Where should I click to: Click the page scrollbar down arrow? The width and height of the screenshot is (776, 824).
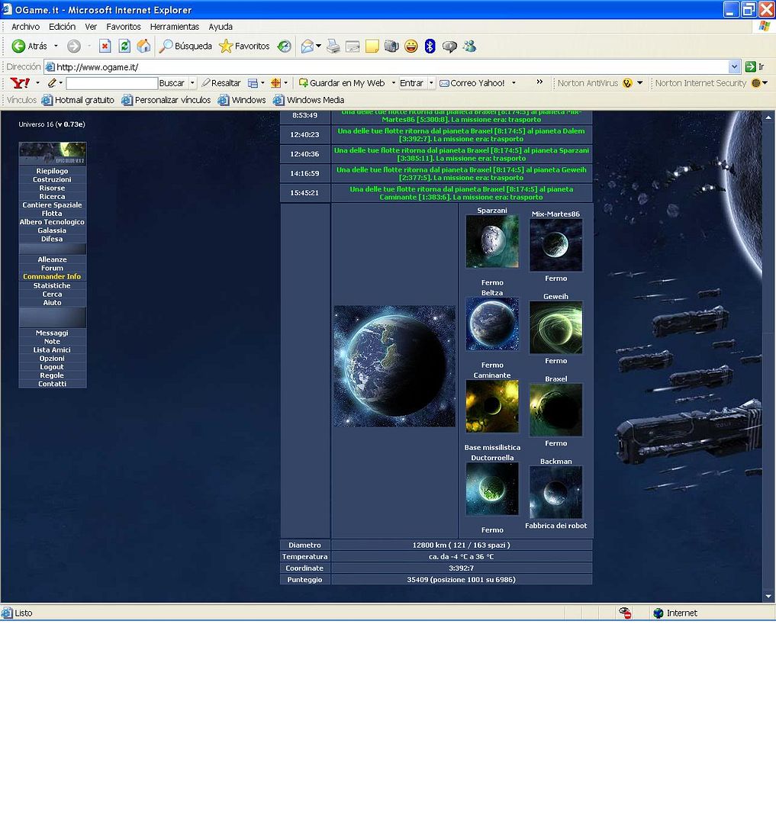(768, 597)
